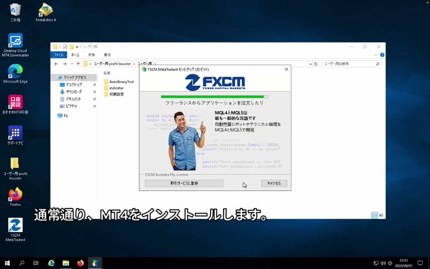Go back in File Explorer

56,63
